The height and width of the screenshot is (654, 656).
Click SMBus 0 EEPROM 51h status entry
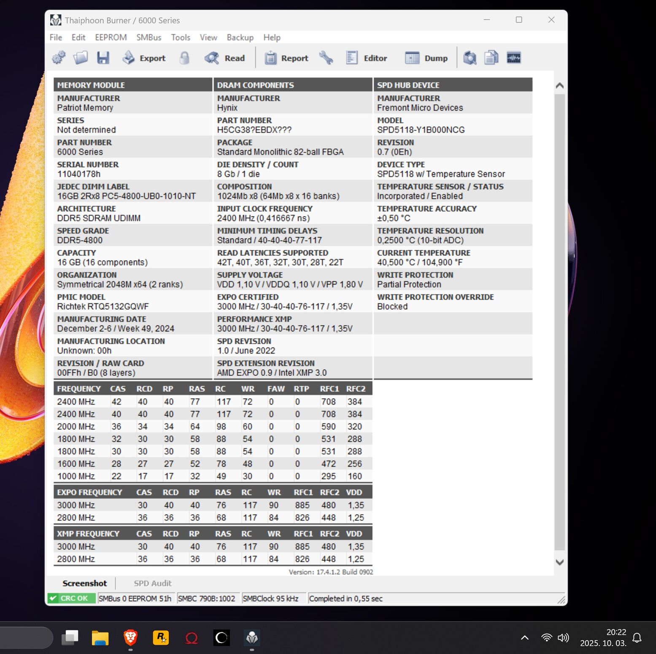click(x=135, y=598)
